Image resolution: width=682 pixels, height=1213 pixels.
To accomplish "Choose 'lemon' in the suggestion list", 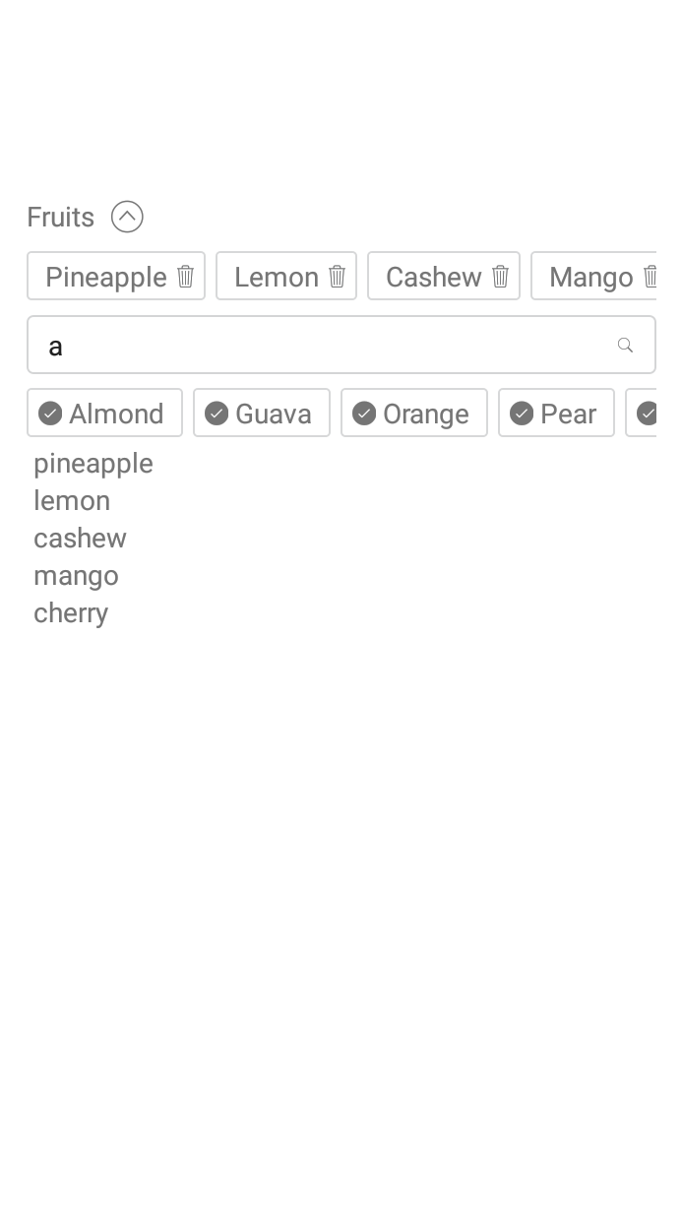I will tap(72, 501).
